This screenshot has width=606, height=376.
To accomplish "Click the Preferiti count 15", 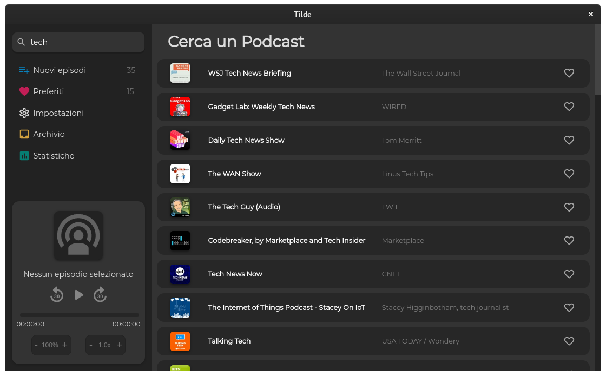I will click(x=130, y=91).
